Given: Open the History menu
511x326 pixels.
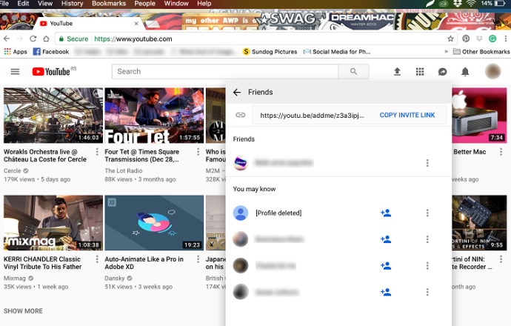Looking at the screenshot, I should tap(72, 4).
